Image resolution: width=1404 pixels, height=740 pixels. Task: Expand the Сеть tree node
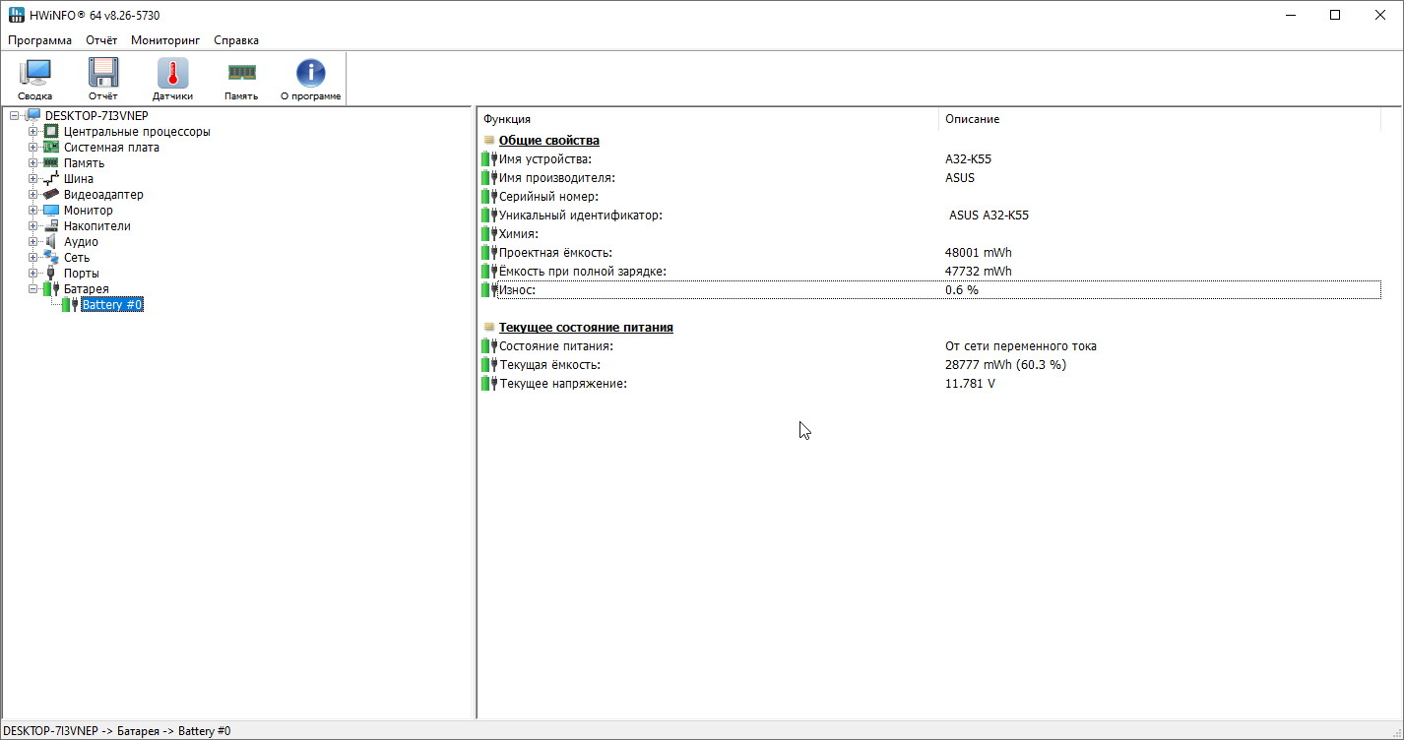pyautogui.click(x=33, y=258)
